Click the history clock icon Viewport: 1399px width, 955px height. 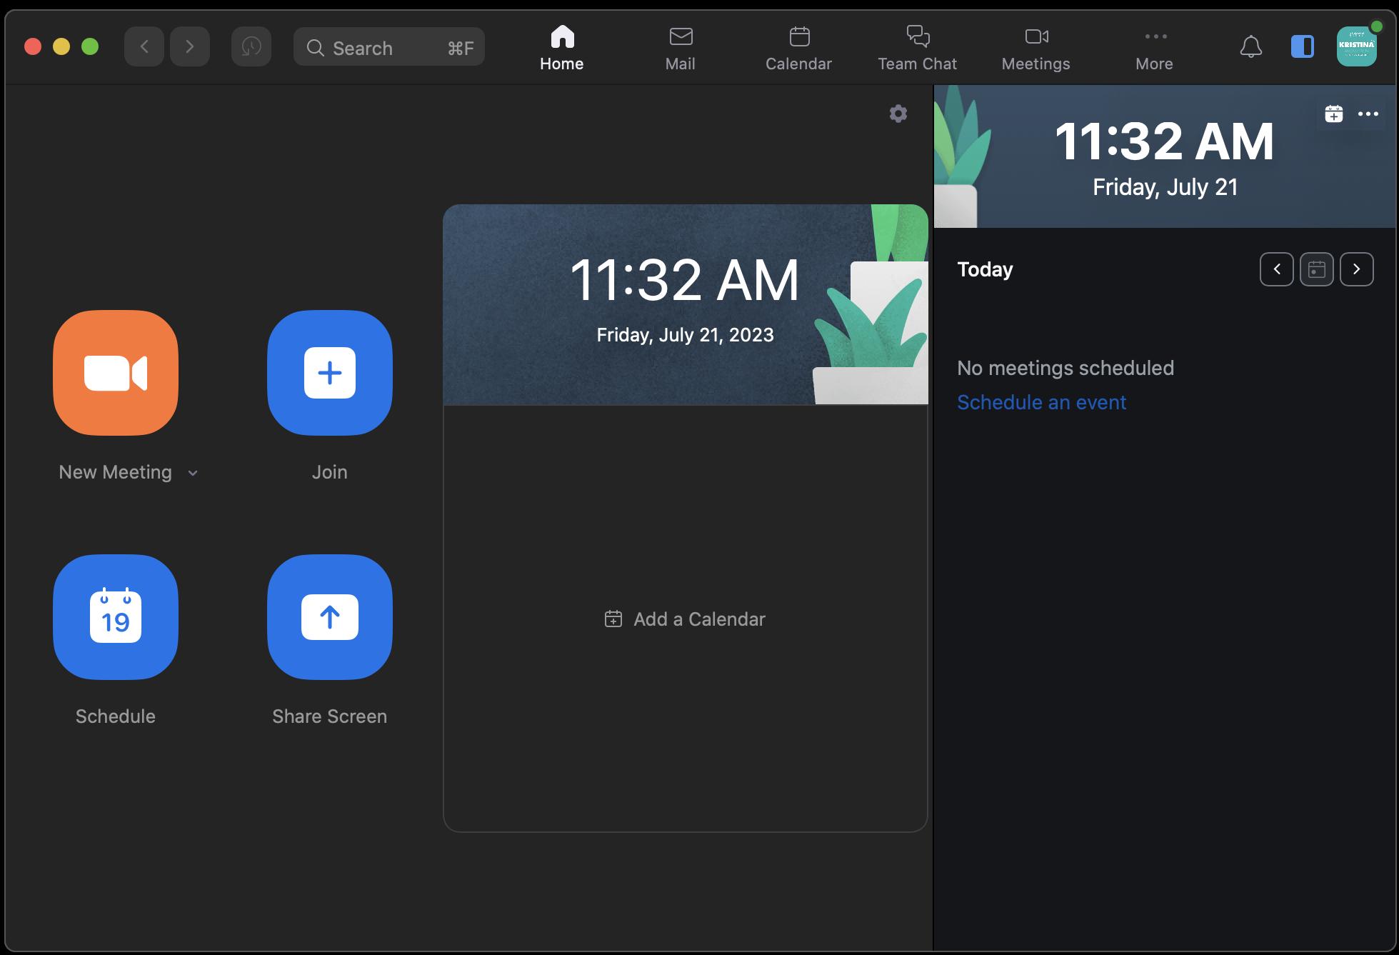(x=251, y=47)
